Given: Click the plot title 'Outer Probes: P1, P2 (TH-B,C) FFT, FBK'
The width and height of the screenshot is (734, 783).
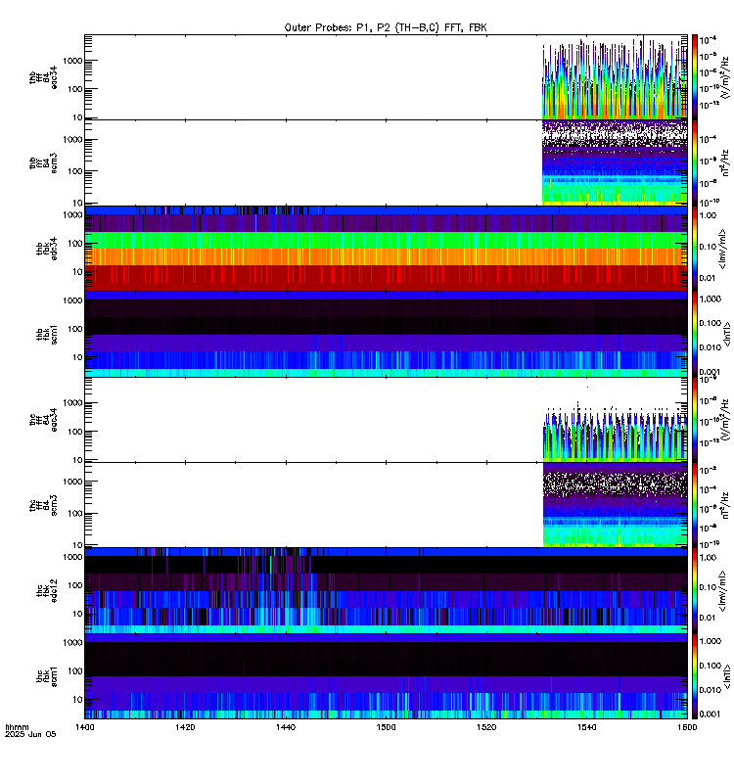Looking at the screenshot, I should click(x=386, y=28).
